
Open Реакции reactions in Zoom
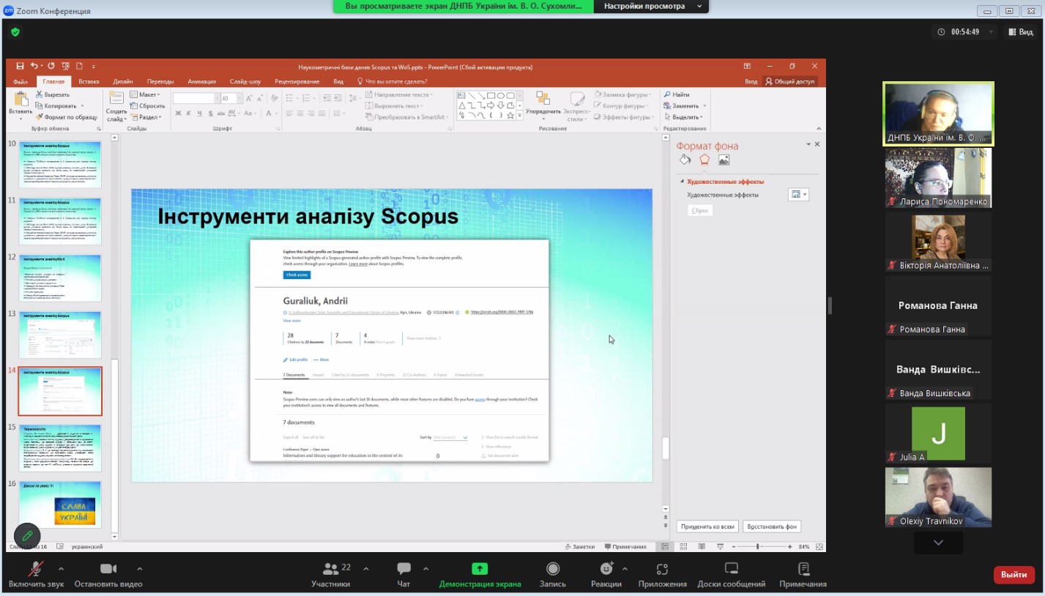606,574
